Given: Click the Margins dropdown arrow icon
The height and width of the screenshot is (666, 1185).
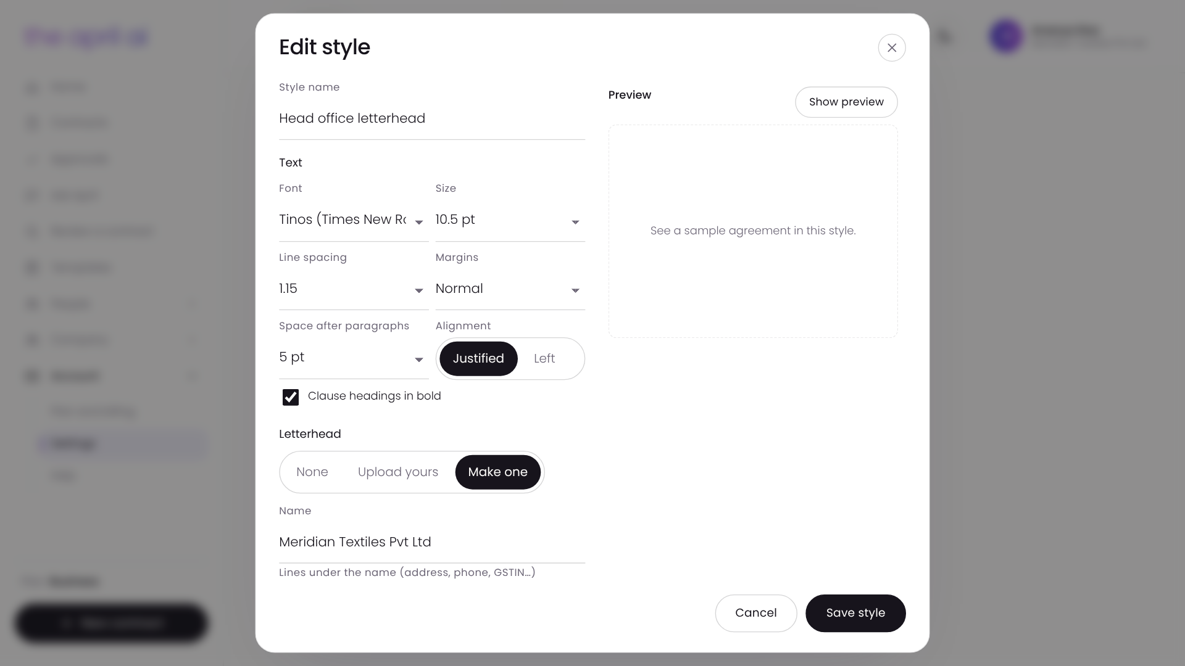Looking at the screenshot, I should pos(575,290).
